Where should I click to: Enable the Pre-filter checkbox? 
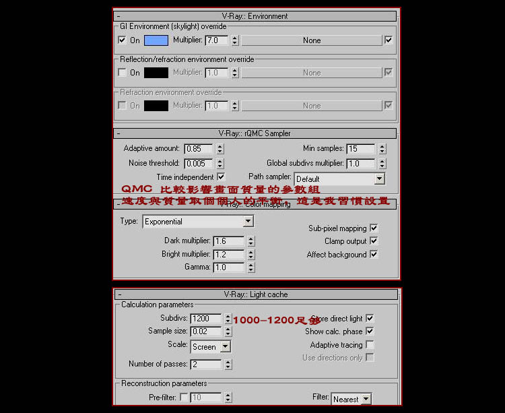pyautogui.click(x=184, y=397)
